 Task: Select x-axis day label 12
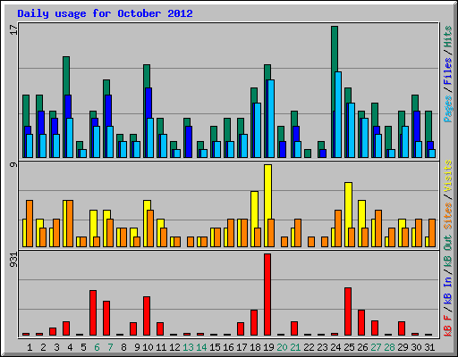pos(174,347)
